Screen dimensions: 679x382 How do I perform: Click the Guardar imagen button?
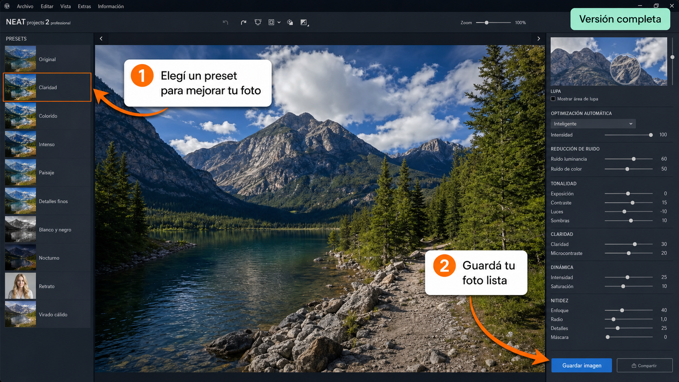tap(582, 365)
